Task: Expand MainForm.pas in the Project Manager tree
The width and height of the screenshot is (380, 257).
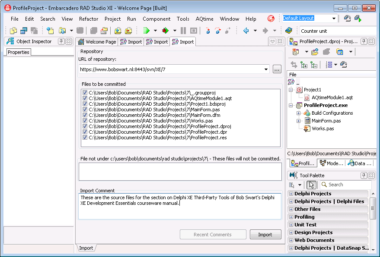Action: [x=299, y=121]
